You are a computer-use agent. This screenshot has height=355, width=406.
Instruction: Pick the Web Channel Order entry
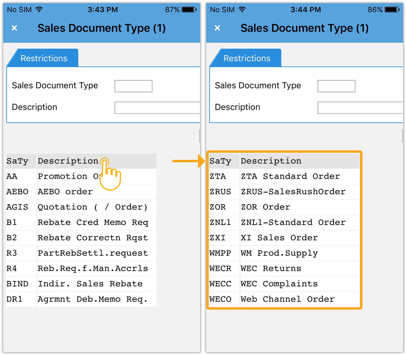(287, 299)
